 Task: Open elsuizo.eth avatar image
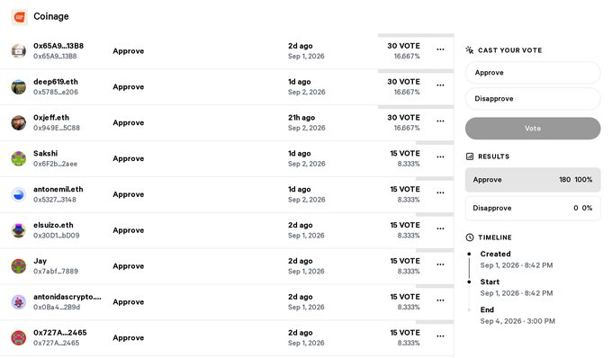pos(18,230)
